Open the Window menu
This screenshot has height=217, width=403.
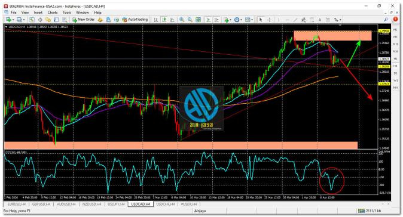83,13
